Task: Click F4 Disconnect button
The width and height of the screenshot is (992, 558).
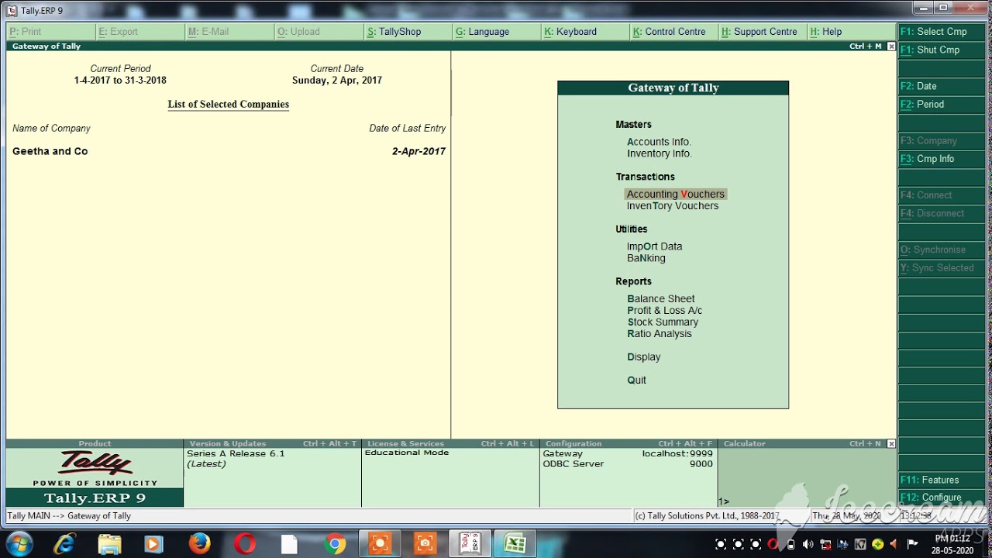Action: [942, 213]
